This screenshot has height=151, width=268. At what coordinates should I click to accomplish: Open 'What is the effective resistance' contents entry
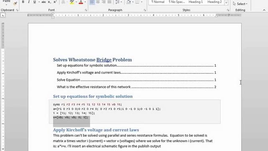(137, 87)
